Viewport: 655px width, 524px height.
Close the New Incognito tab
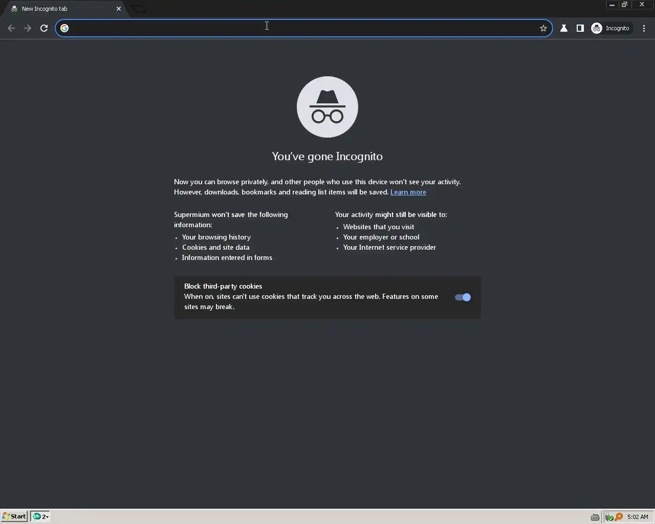[119, 9]
